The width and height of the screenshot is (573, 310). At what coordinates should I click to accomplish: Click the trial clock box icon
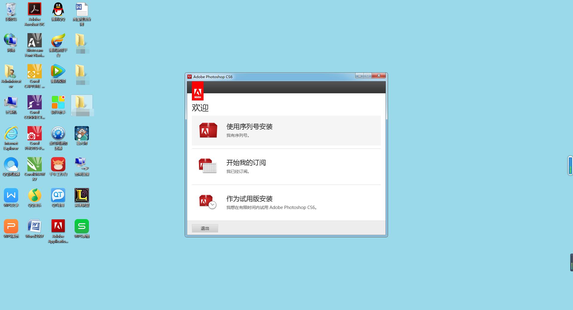click(x=208, y=202)
